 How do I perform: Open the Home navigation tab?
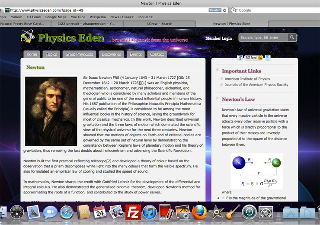point(32,55)
